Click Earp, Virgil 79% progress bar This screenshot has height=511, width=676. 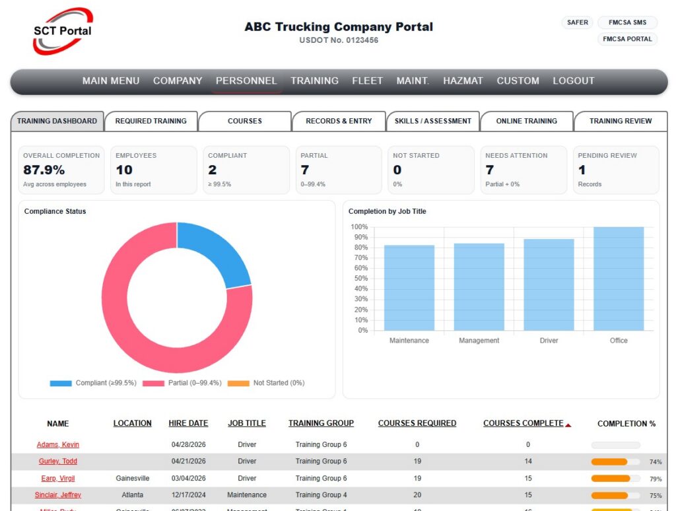[616, 479]
